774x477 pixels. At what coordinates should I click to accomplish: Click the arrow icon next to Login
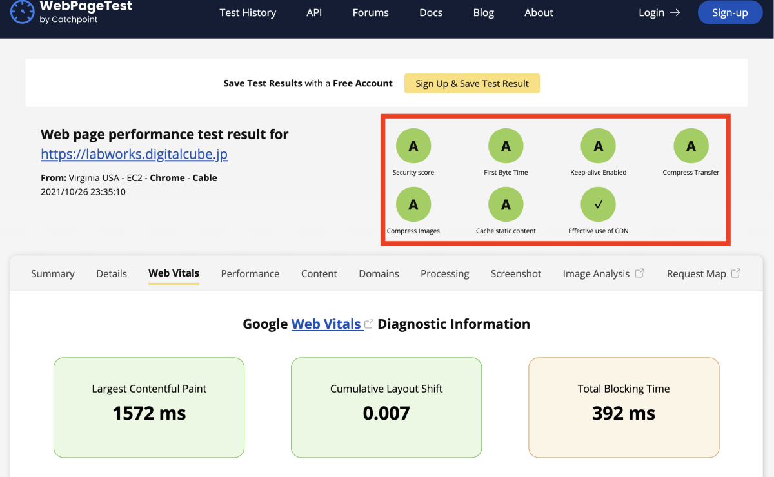tap(675, 12)
